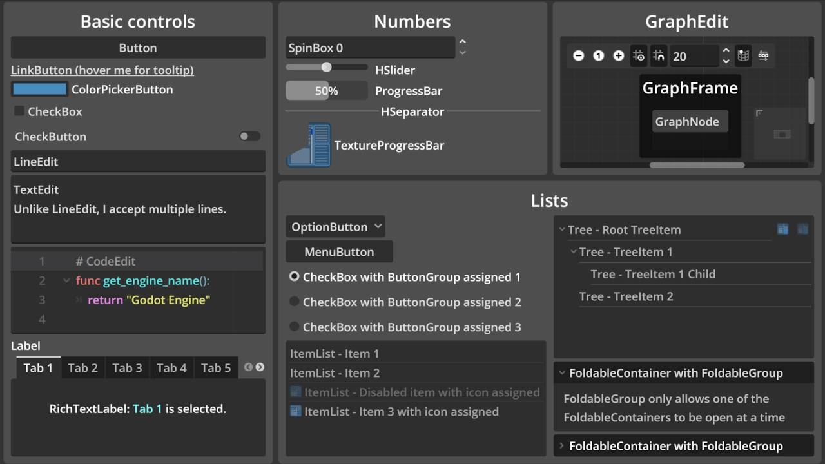The image size is (825, 464).
Task: Switch to Tab 4
Action: (x=171, y=368)
